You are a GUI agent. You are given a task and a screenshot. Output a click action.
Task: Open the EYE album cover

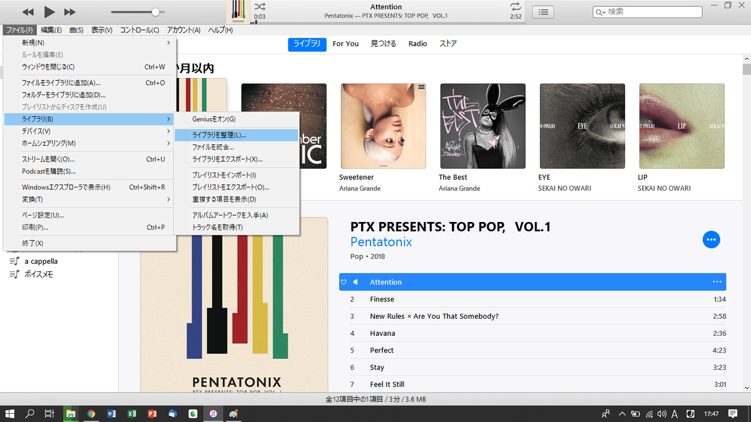coord(582,126)
